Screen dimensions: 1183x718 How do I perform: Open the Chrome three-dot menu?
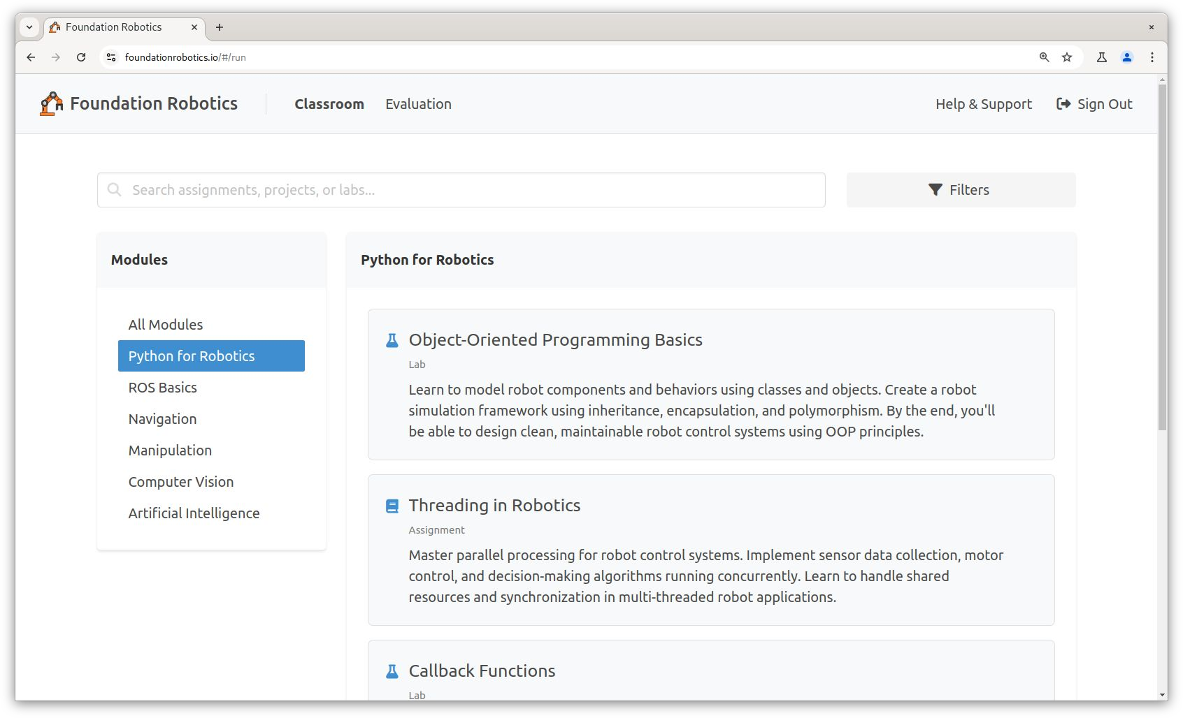click(x=1152, y=57)
